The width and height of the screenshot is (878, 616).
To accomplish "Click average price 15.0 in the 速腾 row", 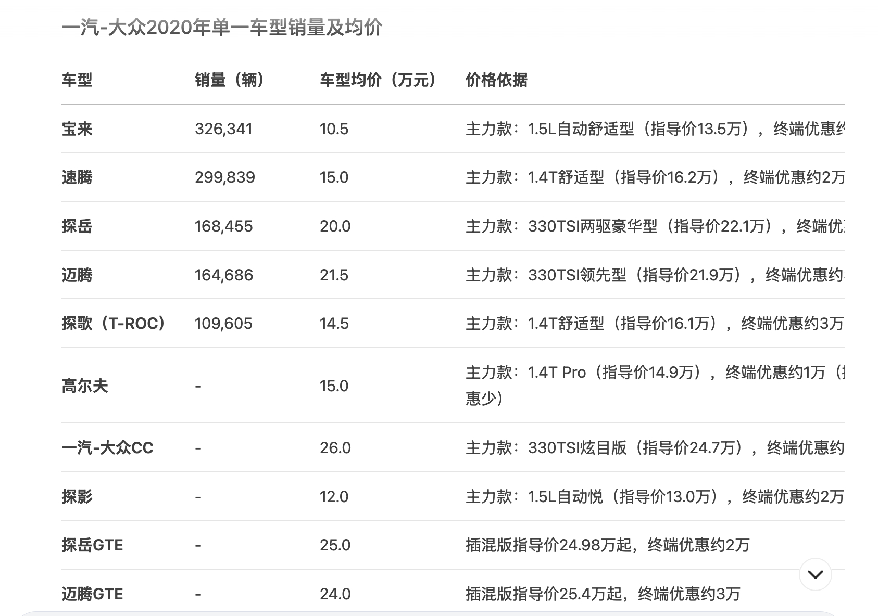I will point(334,177).
